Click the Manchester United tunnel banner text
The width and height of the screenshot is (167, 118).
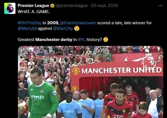click(121, 70)
